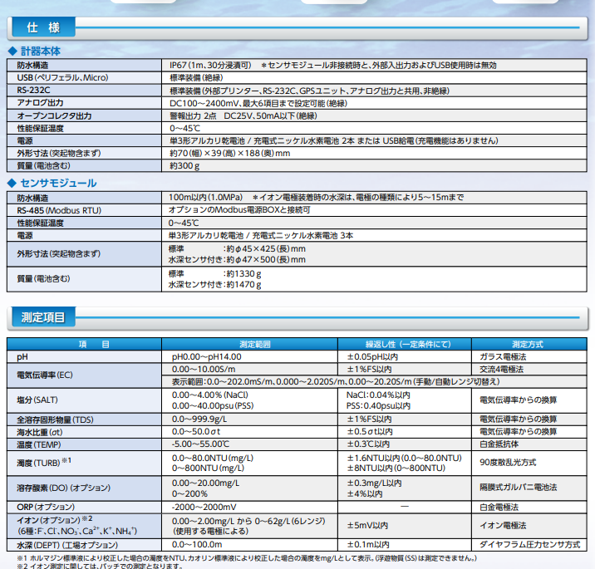
Task: Click the 繰返し性 column header
Action: click(403, 344)
